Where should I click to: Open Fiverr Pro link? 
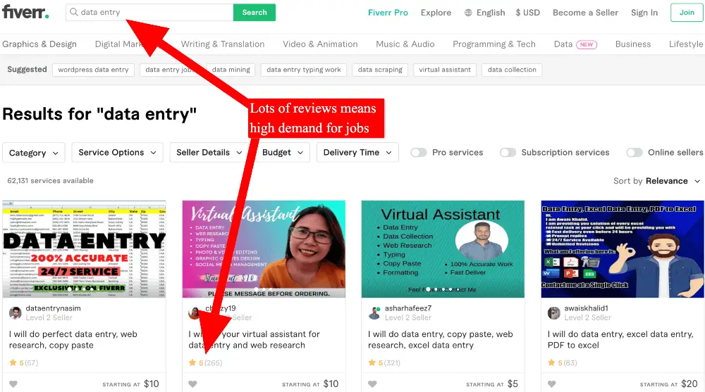(388, 13)
